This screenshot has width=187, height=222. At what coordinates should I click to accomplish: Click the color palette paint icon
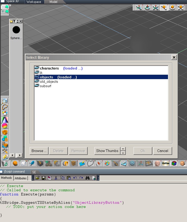click(107, 163)
